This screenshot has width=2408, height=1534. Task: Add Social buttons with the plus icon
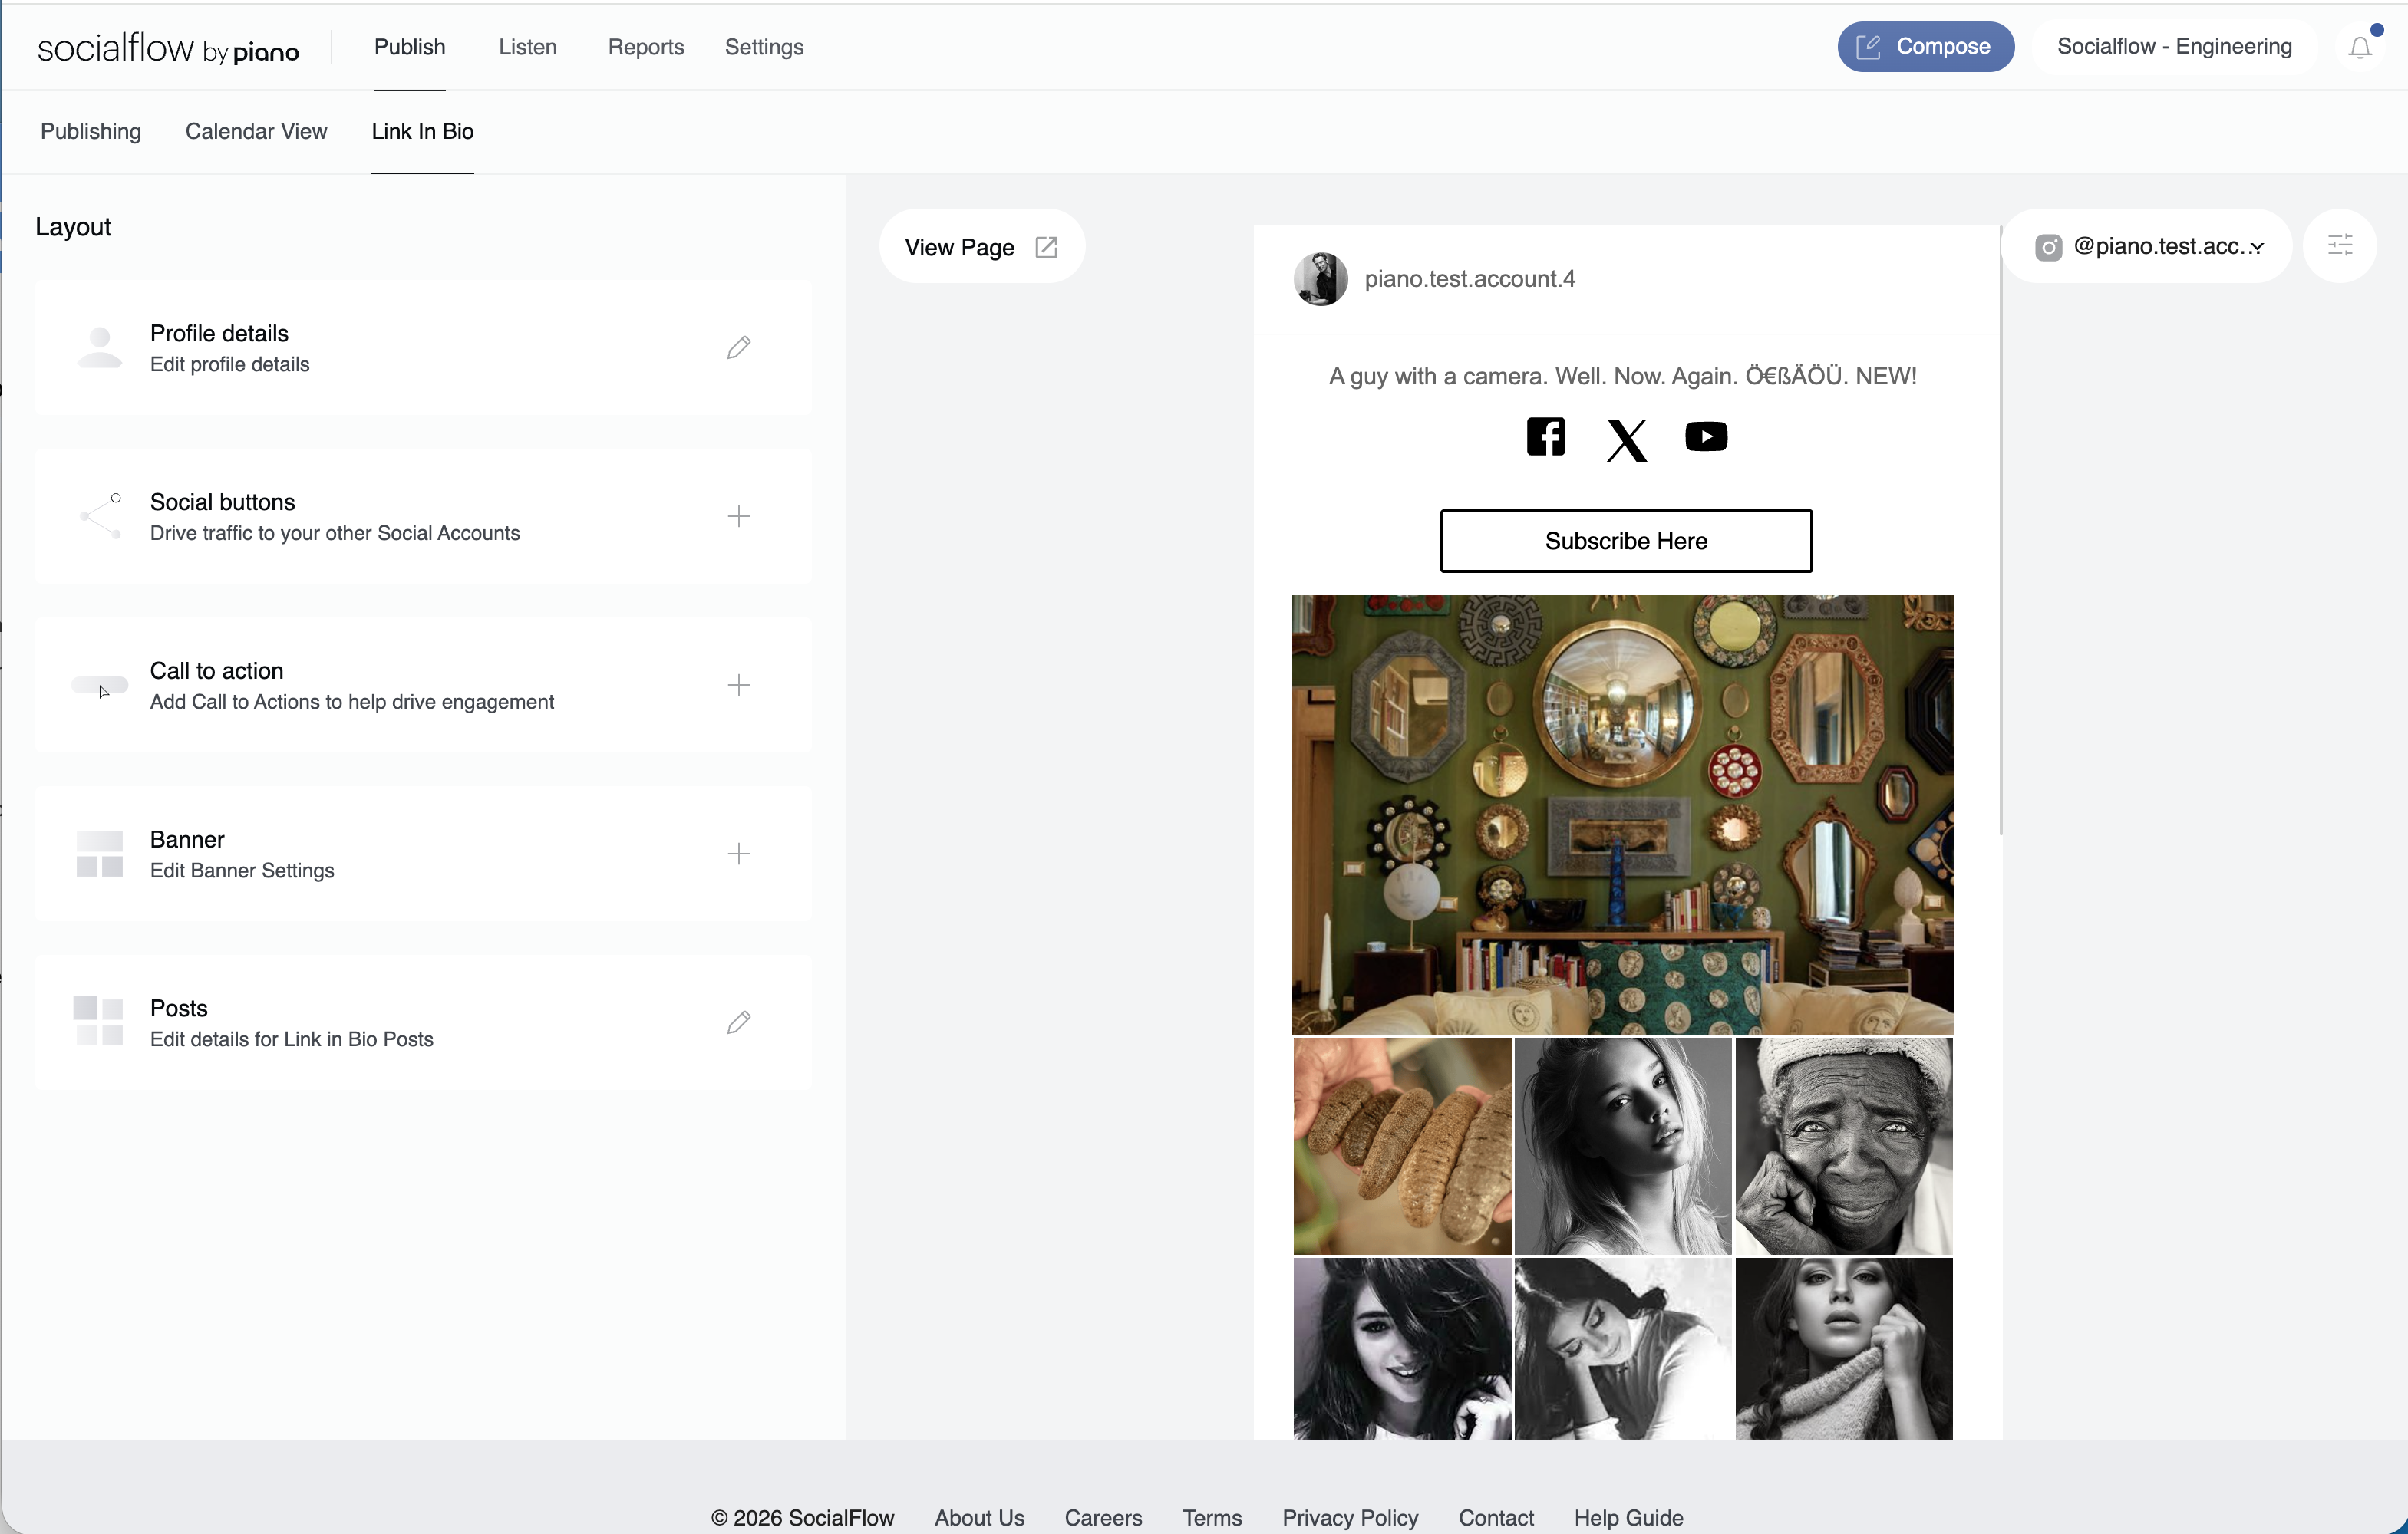point(738,517)
